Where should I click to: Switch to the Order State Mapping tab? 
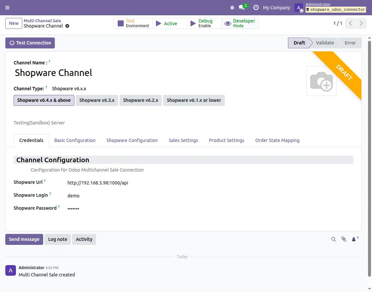277,140
